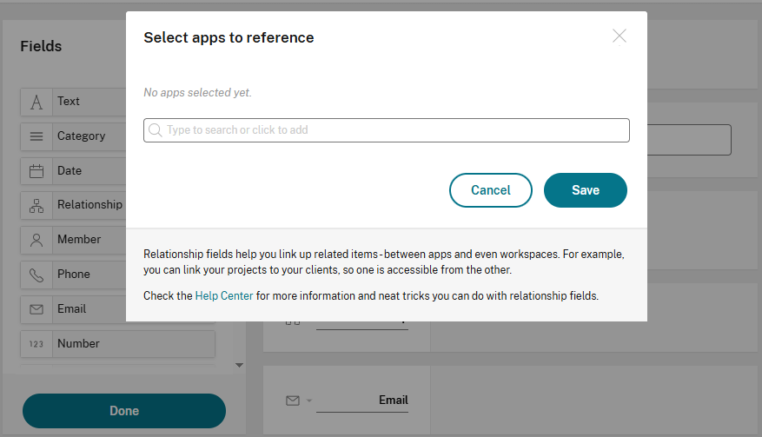Select the Email envelope icon in Fields list
Viewport: 762px width, 437px height.
click(36, 309)
